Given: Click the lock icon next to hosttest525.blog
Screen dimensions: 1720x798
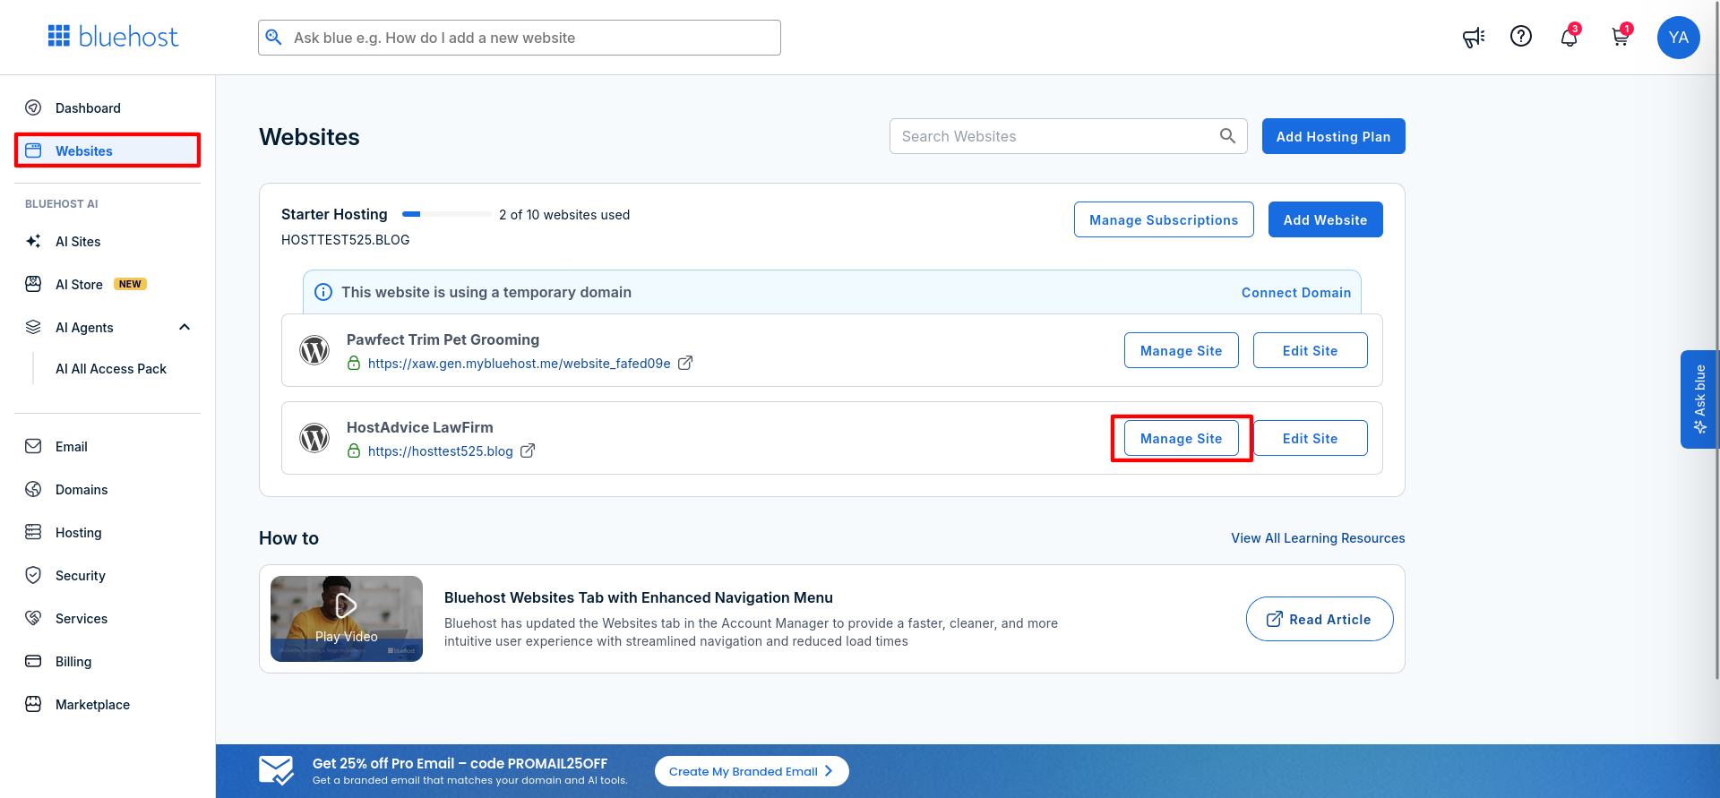Looking at the screenshot, I should click(354, 450).
